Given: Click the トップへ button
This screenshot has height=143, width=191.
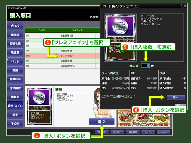Looking at the screenshot, I should pos(148,132).
